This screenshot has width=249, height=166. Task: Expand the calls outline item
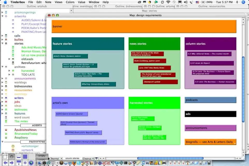(2, 36)
